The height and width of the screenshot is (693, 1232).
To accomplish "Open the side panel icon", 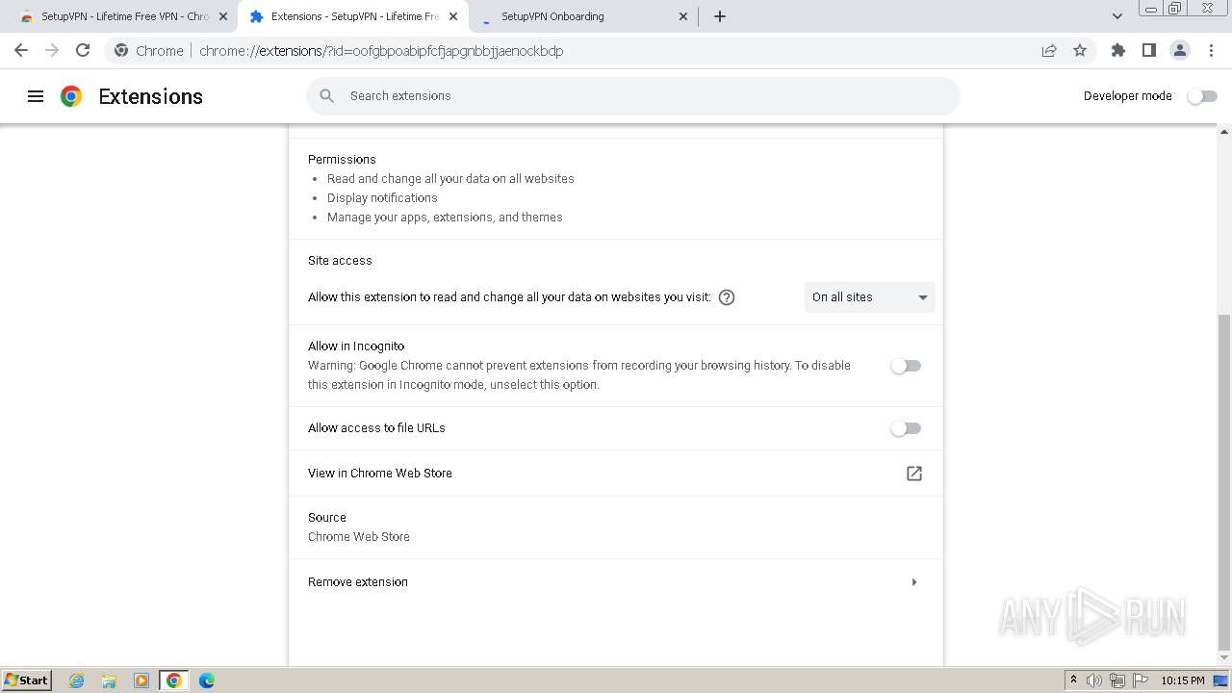I will click(1149, 51).
